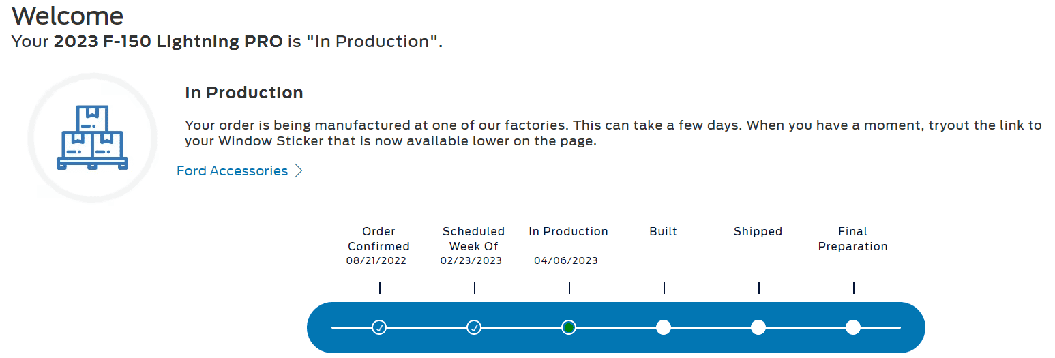Click the Shipped step white circle
Image resolution: width=1055 pixels, height=358 pixels.
(758, 328)
